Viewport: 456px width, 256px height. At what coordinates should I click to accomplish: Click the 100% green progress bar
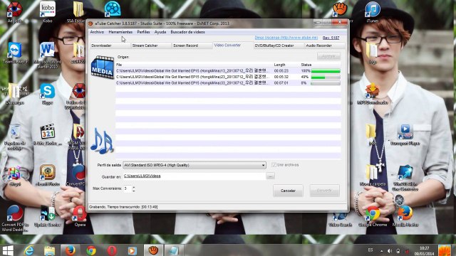coord(326,71)
